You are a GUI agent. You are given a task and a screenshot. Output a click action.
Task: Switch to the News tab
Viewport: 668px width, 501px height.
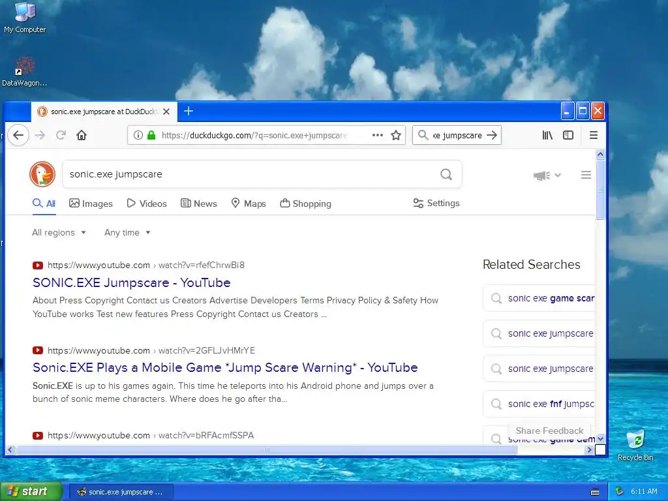point(199,204)
